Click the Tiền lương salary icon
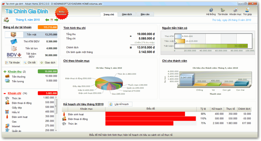 (x=7, y=81)
